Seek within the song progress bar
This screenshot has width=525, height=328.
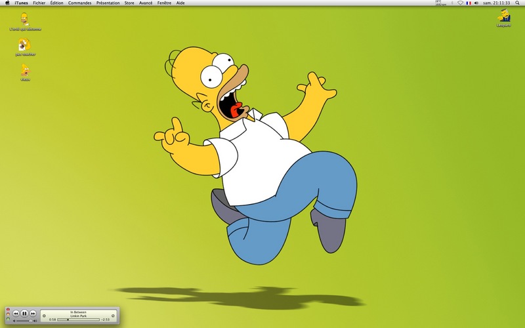pos(78,319)
